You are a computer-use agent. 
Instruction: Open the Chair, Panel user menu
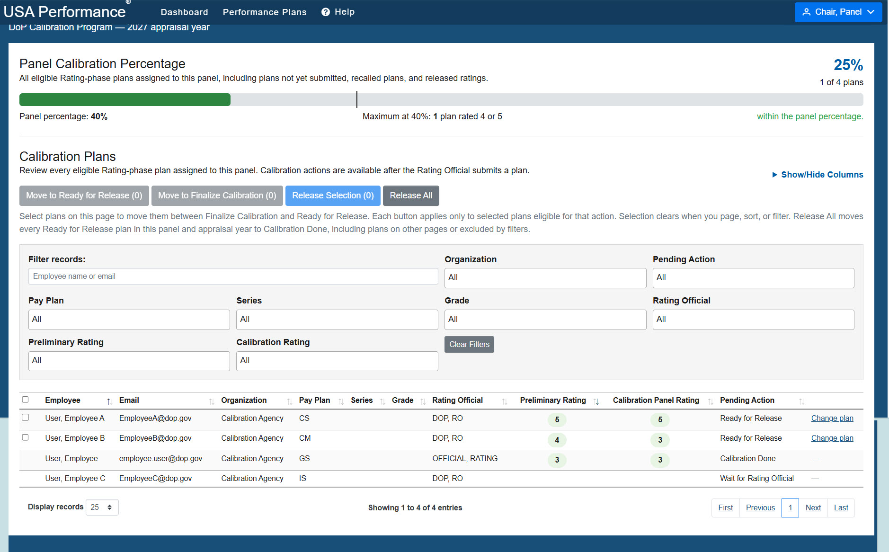tap(838, 12)
